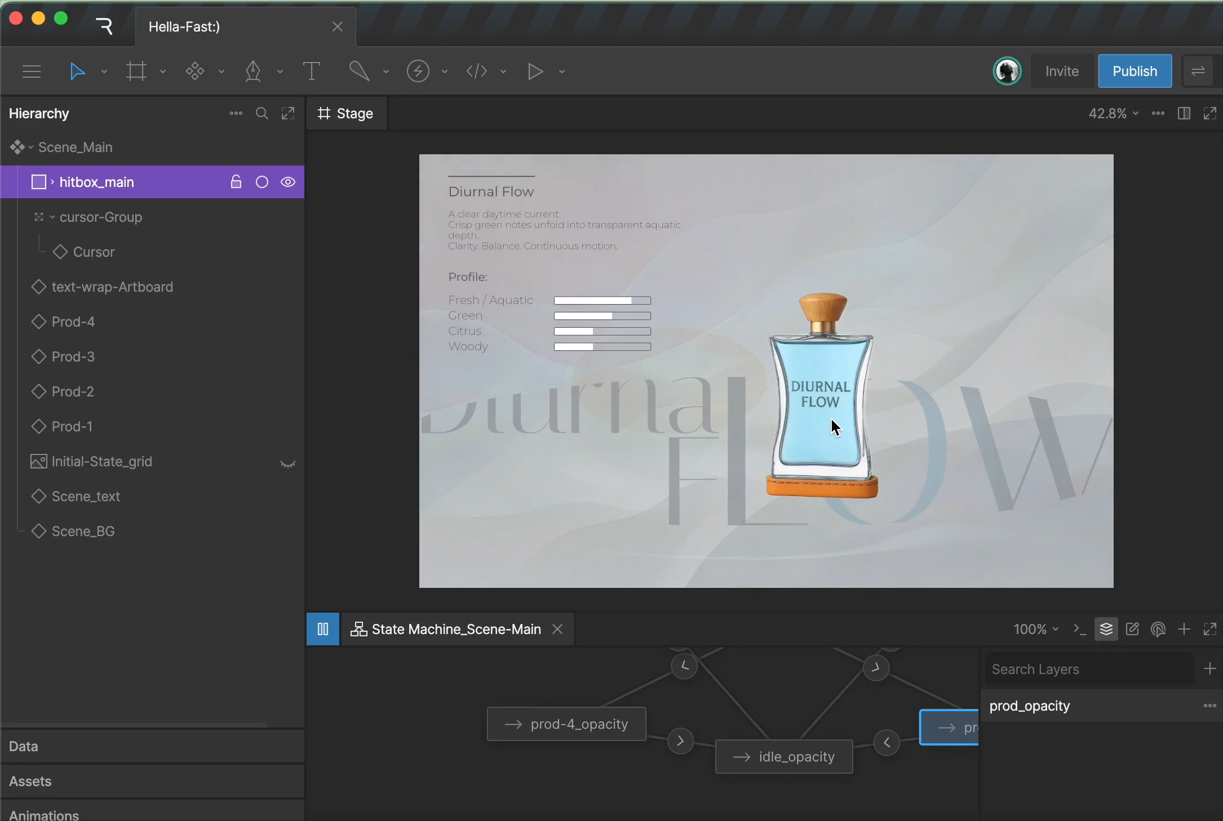The height and width of the screenshot is (821, 1223).
Task: Click the Search Layers field
Action: pos(1089,670)
